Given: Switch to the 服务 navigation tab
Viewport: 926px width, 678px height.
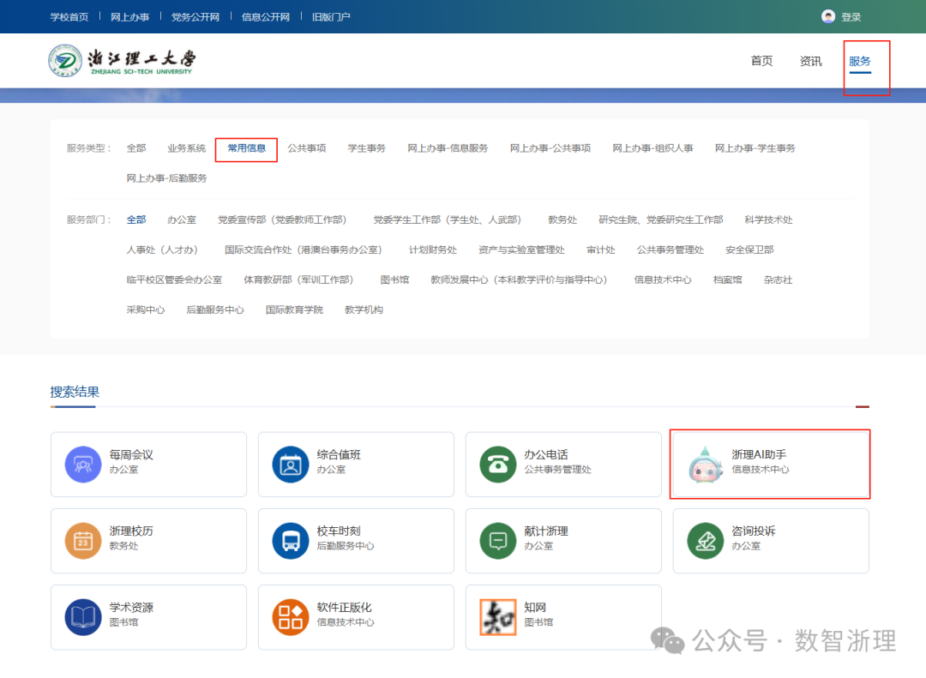Looking at the screenshot, I should [860, 61].
